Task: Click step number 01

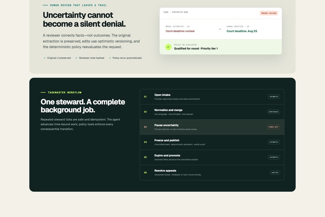Action: tap(146, 97)
